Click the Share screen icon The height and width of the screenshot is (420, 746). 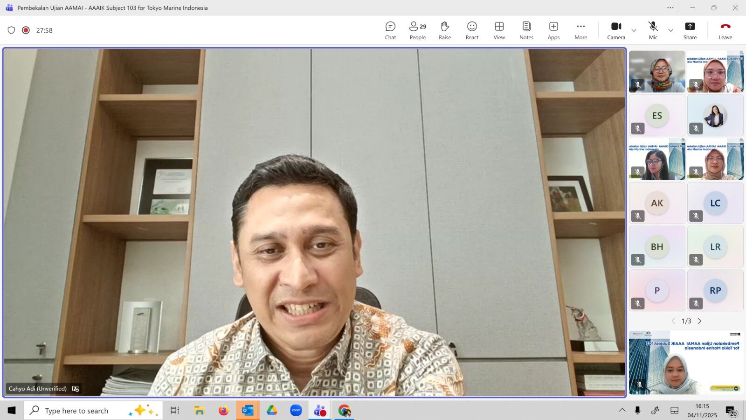click(690, 31)
